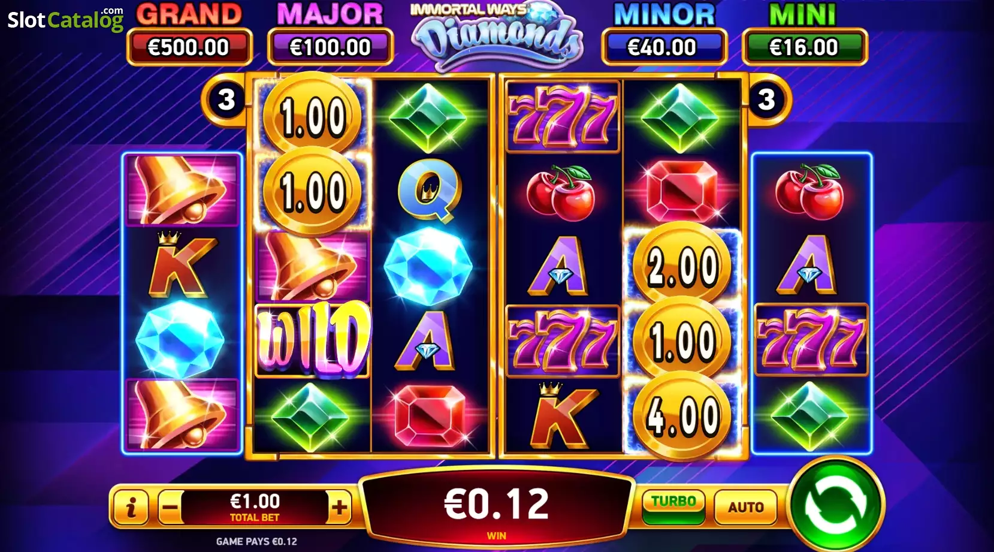The height and width of the screenshot is (552, 994).
Task: Click the SlotCatalog.com logo
Action: pos(65,19)
